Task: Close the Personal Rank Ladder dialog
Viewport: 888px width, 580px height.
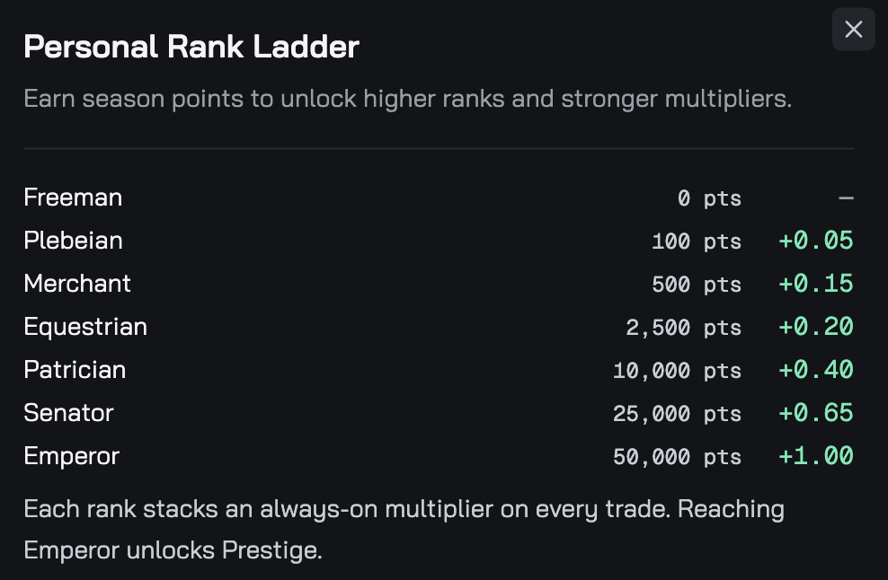Action: point(854,30)
